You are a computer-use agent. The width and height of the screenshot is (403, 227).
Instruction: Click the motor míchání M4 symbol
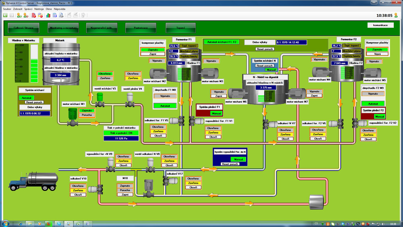(x=321, y=72)
